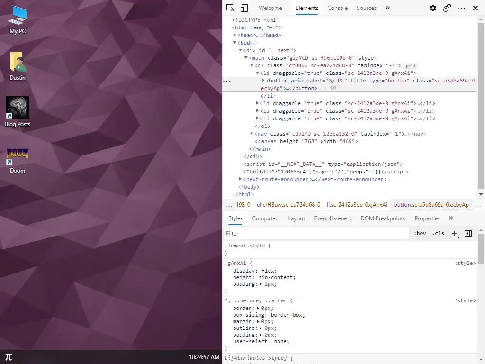Expand the My PC button node

pos(263,81)
